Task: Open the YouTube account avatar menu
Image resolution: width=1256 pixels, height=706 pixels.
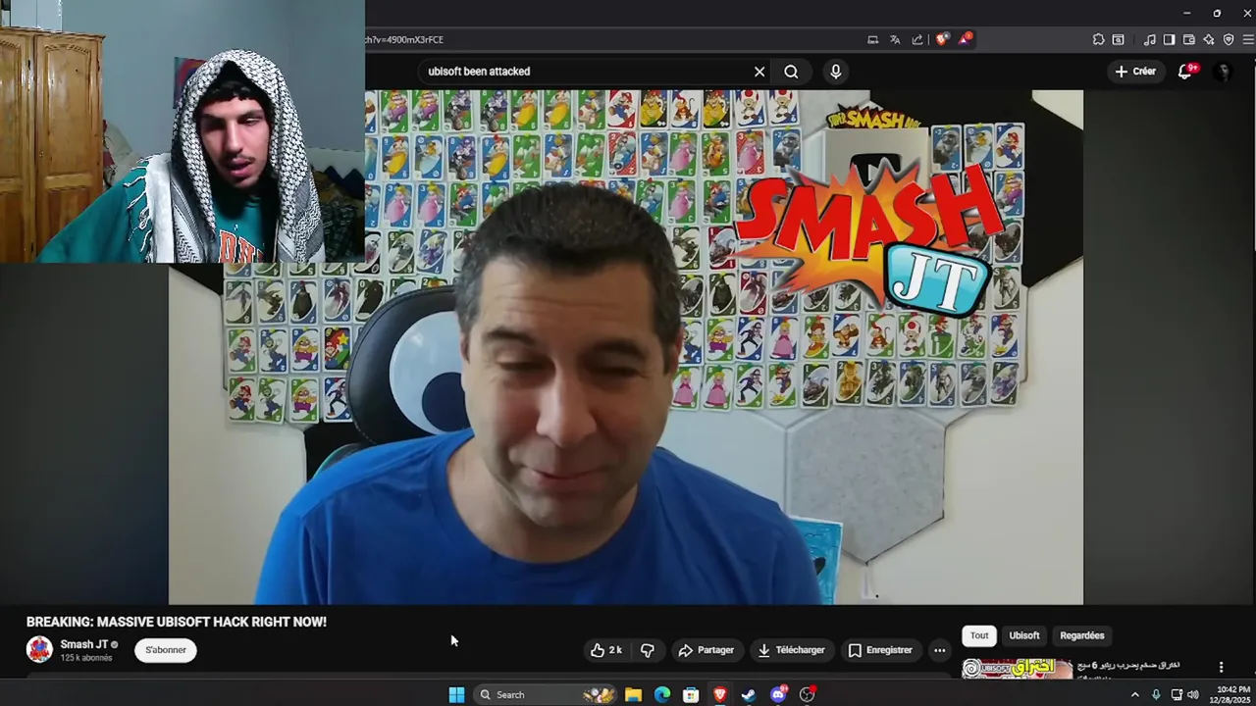Action: click(x=1223, y=72)
